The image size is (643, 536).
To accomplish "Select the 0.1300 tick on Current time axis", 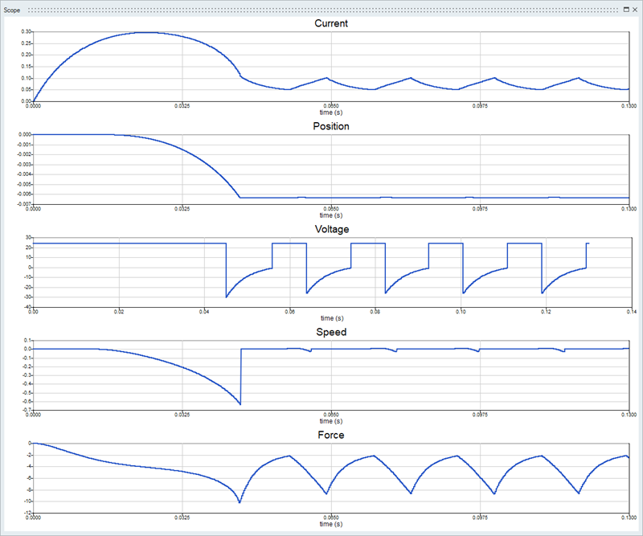I will click(628, 106).
